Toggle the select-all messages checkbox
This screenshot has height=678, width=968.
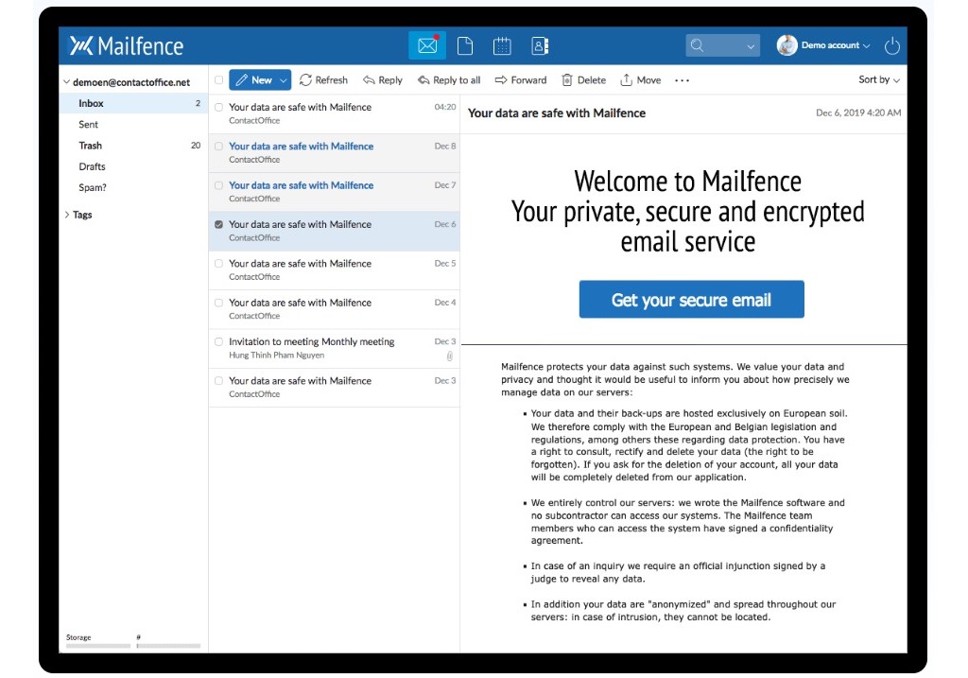point(218,80)
